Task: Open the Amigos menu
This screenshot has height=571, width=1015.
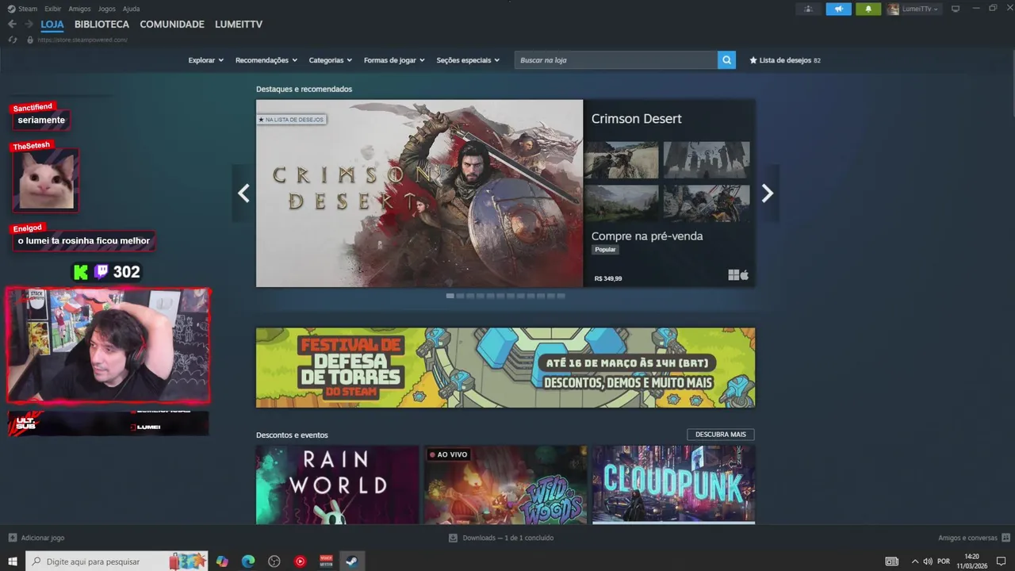Action: 79,9
